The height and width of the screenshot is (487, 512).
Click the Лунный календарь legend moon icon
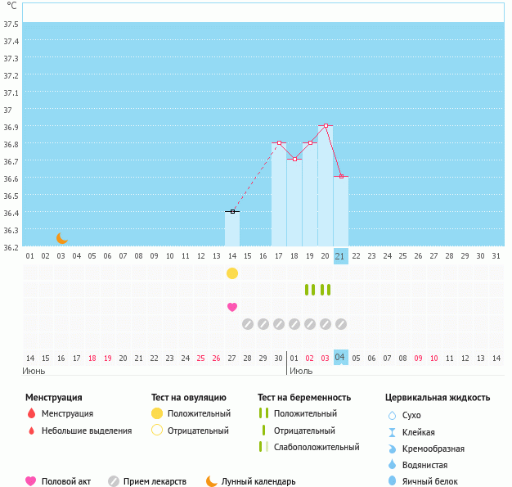[212, 481]
